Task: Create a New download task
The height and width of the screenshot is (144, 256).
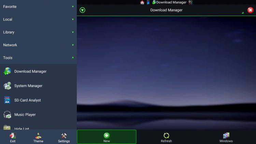Action: [x=106, y=137]
